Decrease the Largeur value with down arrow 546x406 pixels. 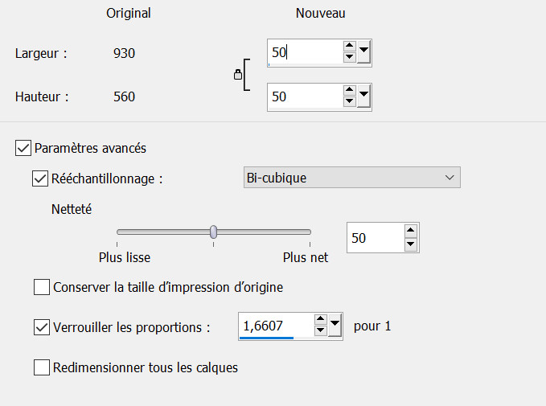tap(349, 58)
